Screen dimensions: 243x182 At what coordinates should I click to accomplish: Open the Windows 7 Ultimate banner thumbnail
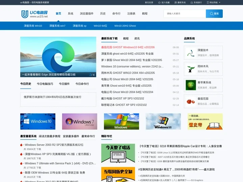pos(80,121)
